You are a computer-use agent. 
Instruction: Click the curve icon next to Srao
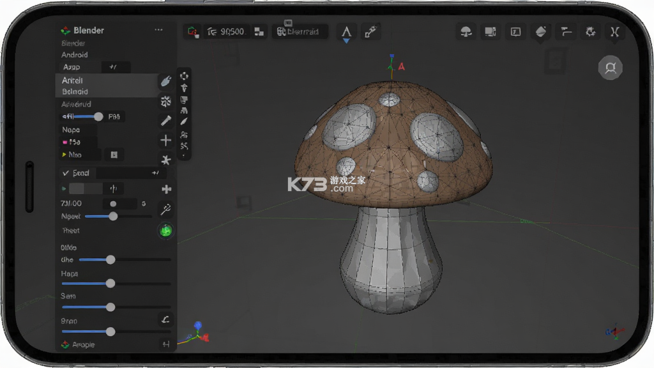165,319
